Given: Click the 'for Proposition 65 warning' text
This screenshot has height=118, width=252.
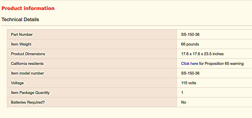Looking at the screenshot, I should click(x=221, y=63).
